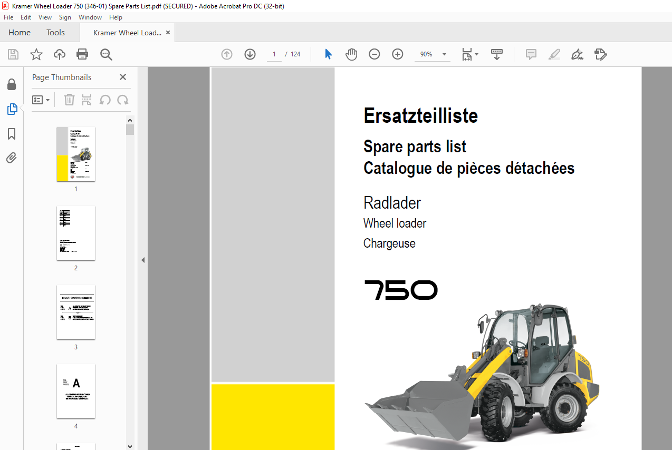The width and height of the screenshot is (672, 450).
Task: Collapse the navigation pane arrow
Action: click(x=142, y=260)
